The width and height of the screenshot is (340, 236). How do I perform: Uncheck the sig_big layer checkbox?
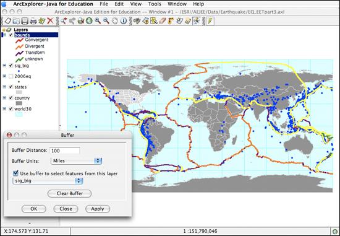coord(11,66)
